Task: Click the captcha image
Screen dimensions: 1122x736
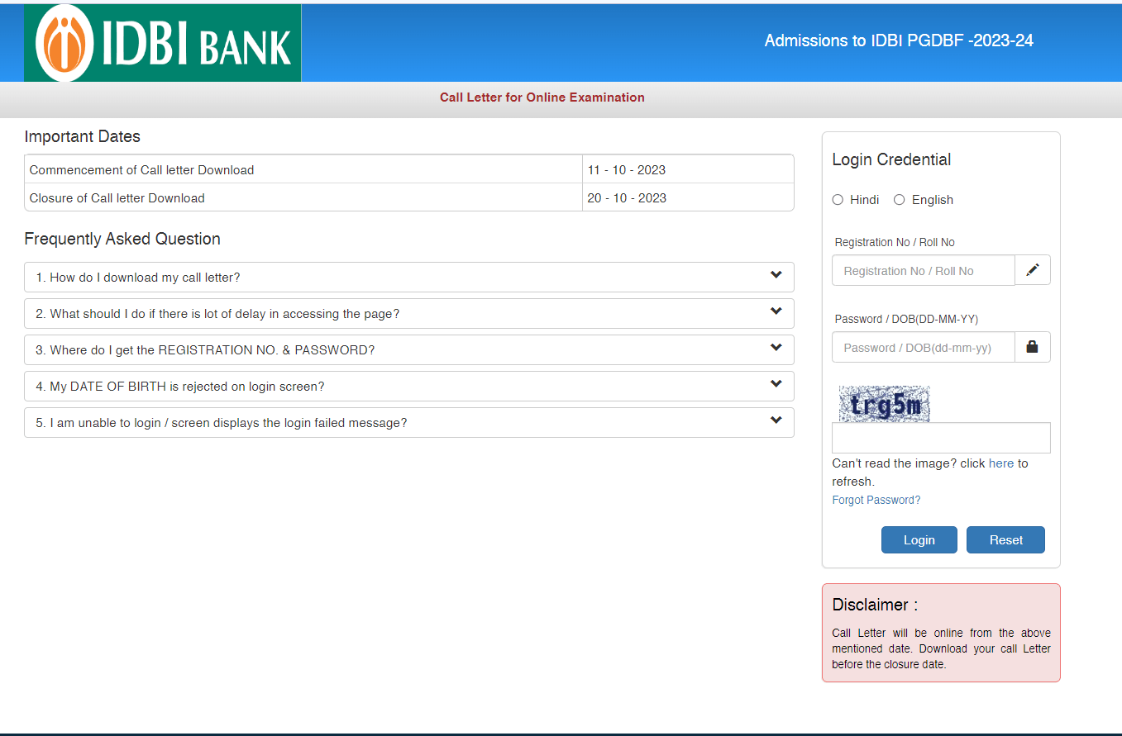Action: pyautogui.click(x=884, y=404)
